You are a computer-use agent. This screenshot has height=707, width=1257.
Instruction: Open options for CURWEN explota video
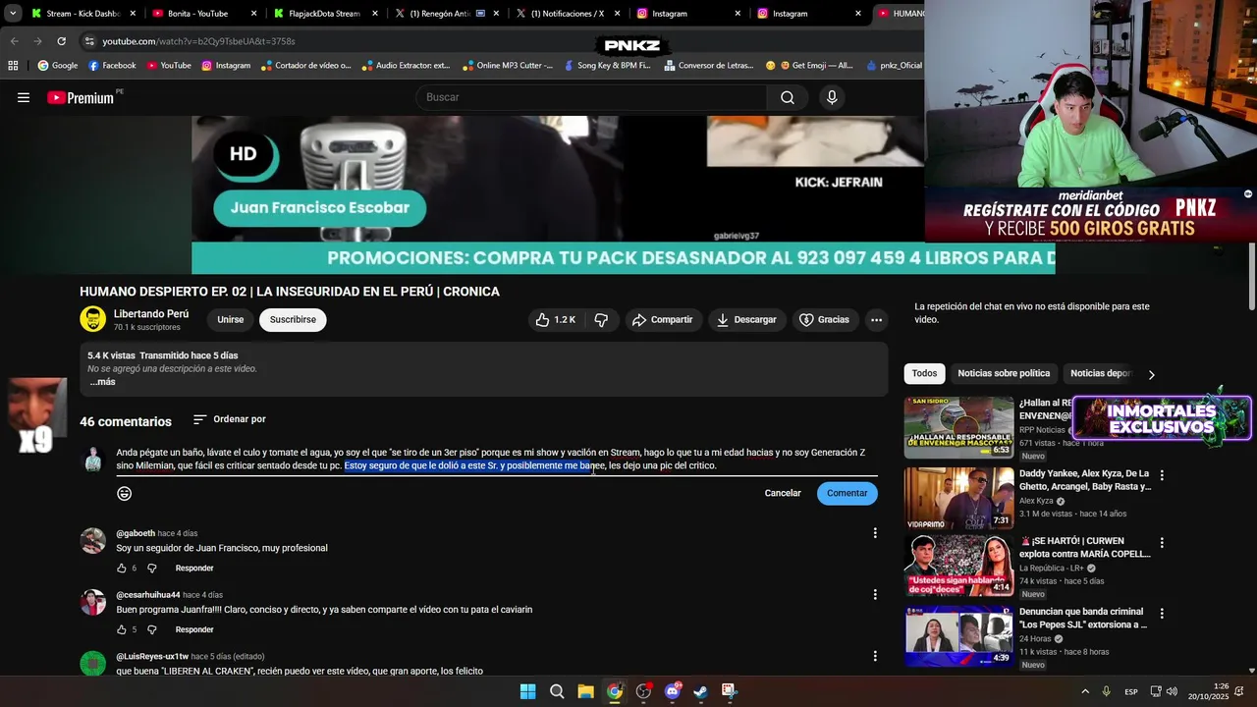(1162, 542)
